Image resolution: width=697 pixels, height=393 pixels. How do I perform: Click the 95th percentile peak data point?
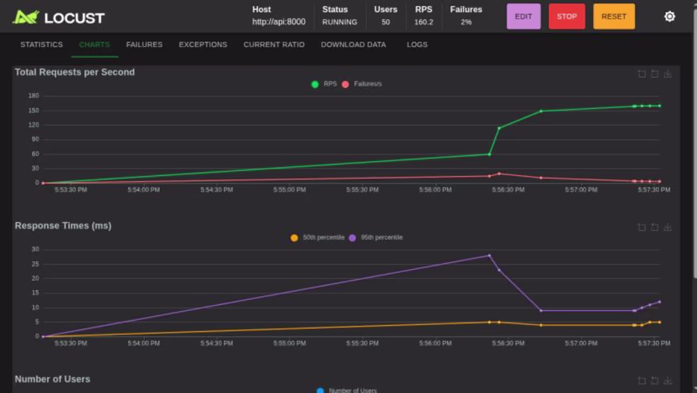point(489,255)
